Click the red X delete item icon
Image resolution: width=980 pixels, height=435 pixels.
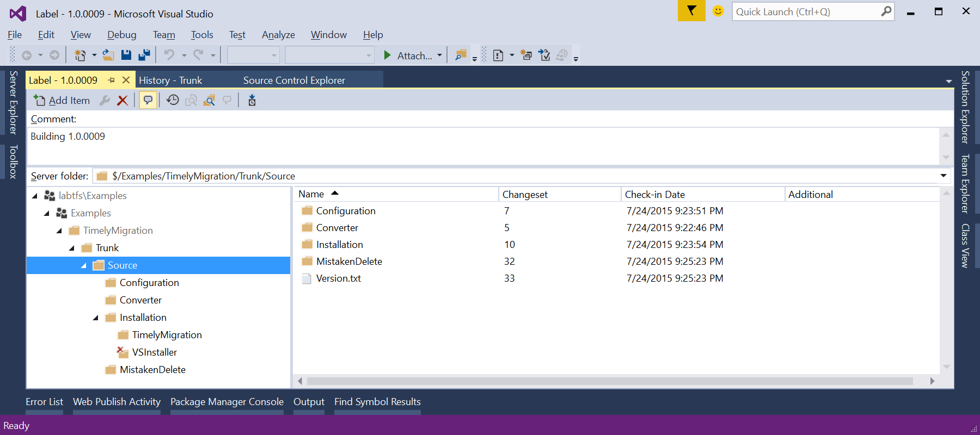(x=122, y=100)
